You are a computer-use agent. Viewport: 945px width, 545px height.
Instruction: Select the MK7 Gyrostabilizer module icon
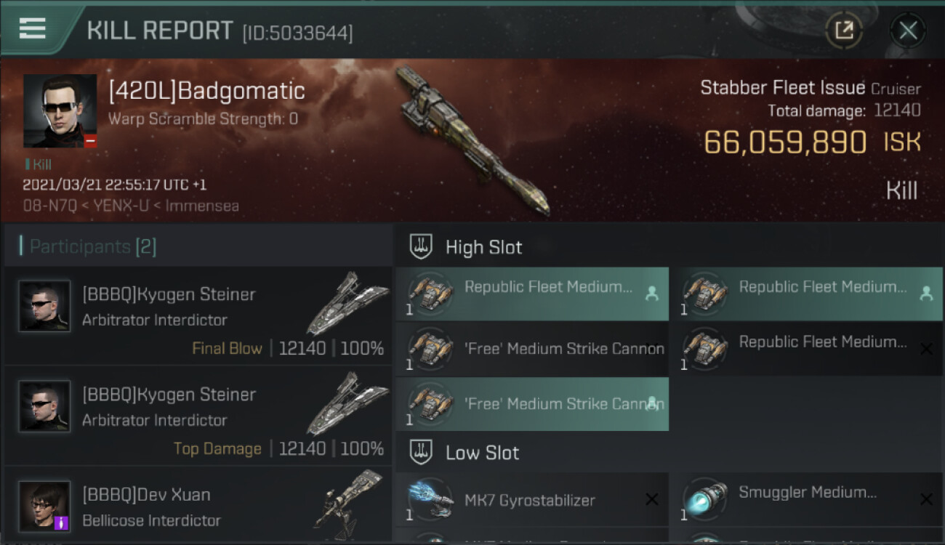(x=430, y=500)
